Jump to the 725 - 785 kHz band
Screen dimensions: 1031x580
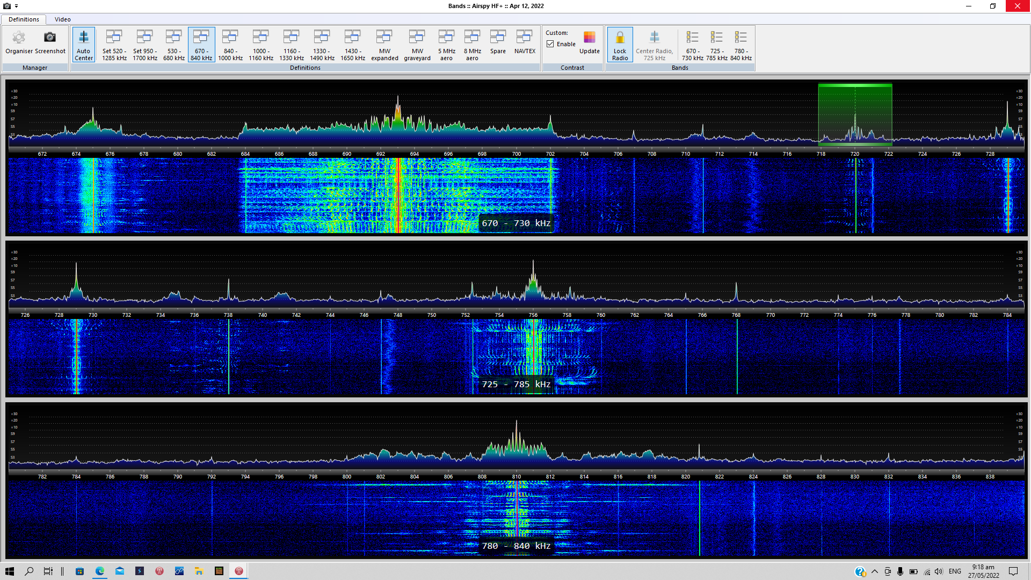(716, 45)
